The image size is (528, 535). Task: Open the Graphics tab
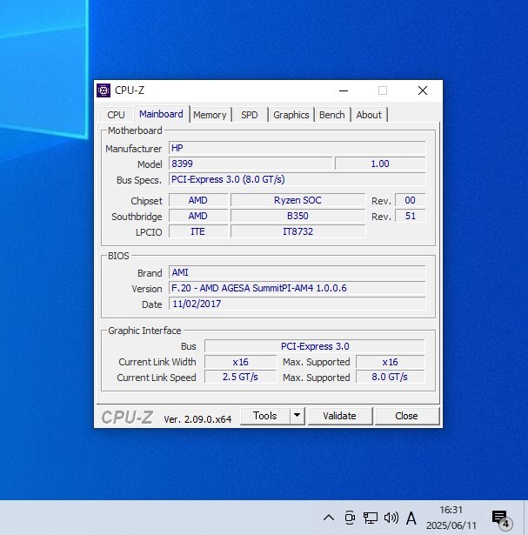[291, 115]
